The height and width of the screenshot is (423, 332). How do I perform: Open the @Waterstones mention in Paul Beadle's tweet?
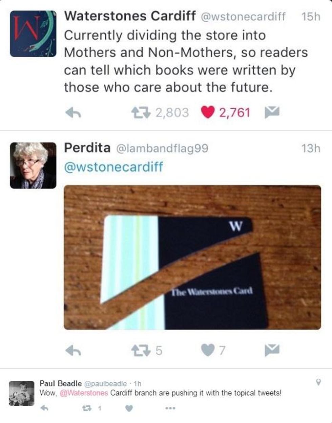pyautogui.click(x=84, y=393)
